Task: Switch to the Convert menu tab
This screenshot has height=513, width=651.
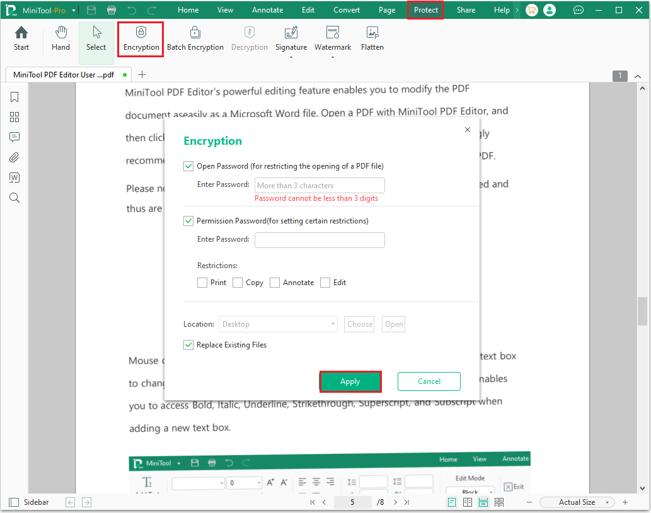Action: 347,10
